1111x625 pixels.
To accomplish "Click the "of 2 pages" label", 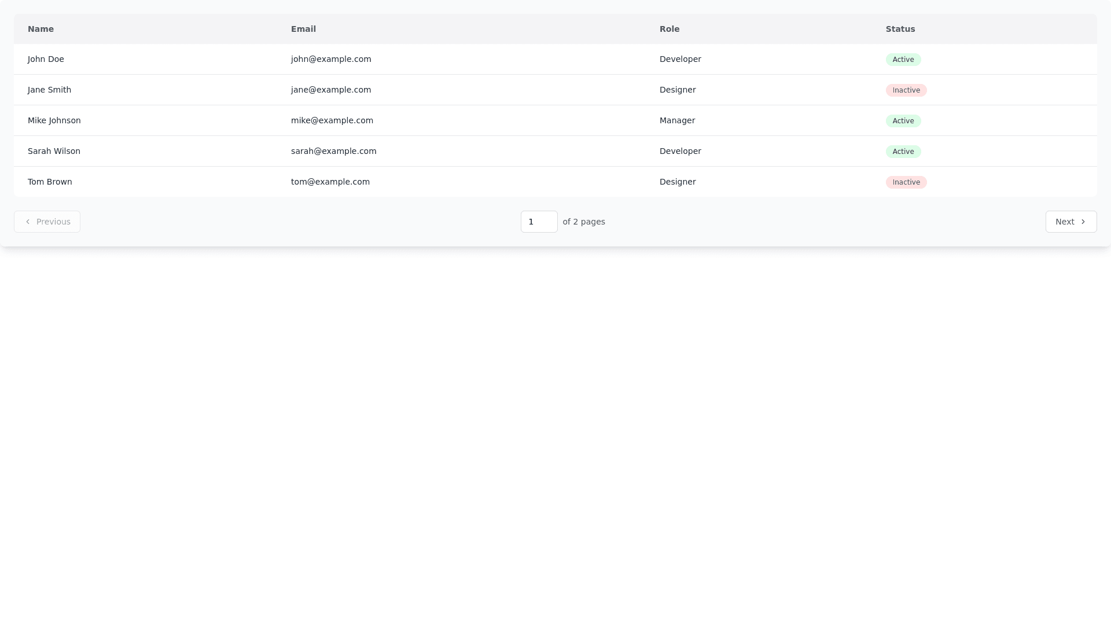I will [583, 222].
